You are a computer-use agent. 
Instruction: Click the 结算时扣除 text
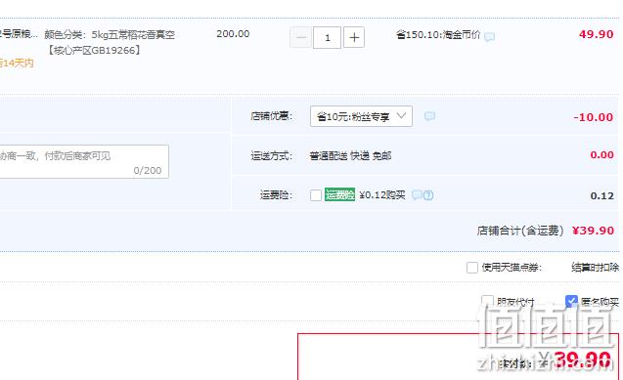(596, 268)
